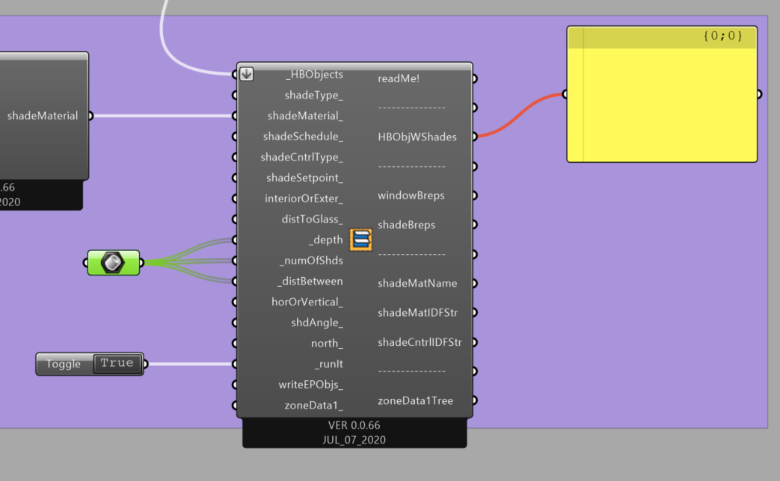
Task: Click the horOrVertical_ input parameter
Action: tap(307, 302)
